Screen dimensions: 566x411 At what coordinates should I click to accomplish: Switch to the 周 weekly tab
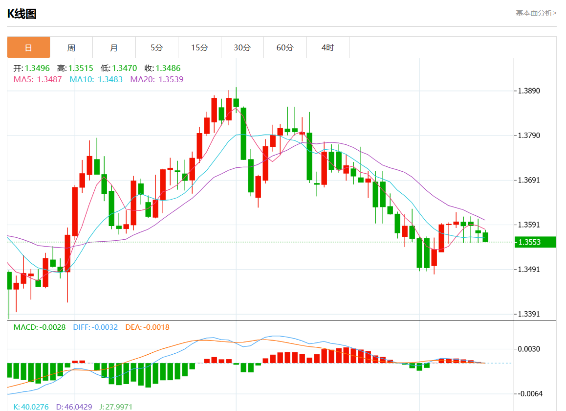click(x=71, y=47)
